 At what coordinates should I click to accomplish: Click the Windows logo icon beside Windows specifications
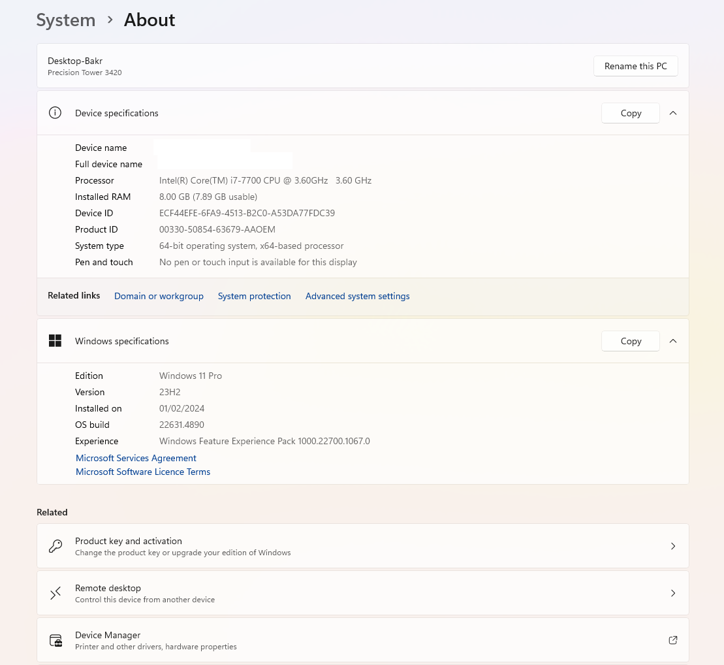[55, 341]
